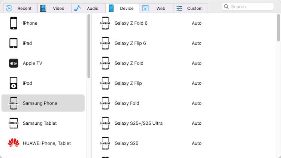
Task: Click the device category list scrollbar
Action: (x=89, y=46)
